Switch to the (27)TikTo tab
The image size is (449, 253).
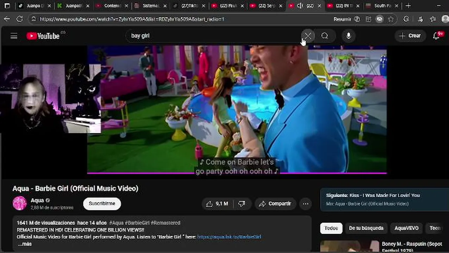point(189,6)
